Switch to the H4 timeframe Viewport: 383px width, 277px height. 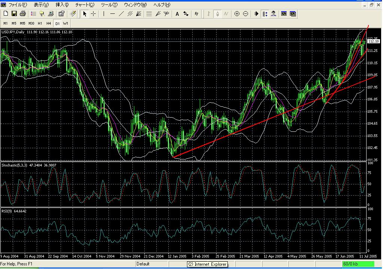point(48,23)
